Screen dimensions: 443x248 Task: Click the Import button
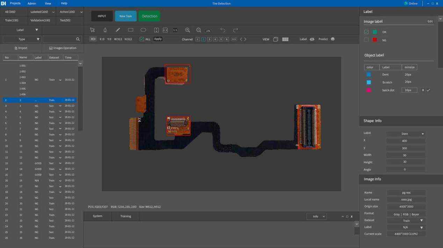[21, 48]
